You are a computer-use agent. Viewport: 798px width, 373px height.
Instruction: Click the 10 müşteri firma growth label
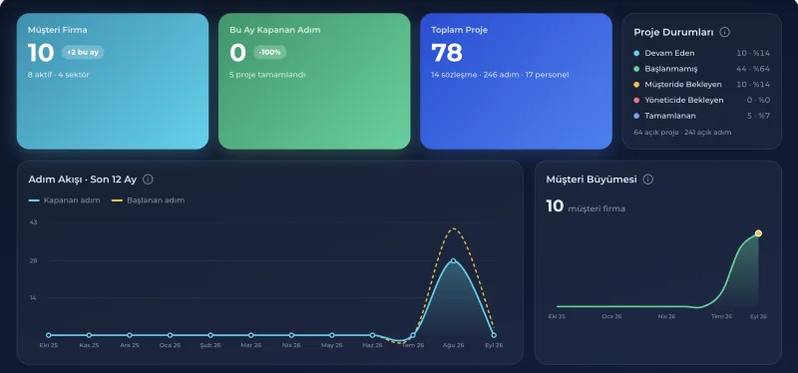(586, 206)
